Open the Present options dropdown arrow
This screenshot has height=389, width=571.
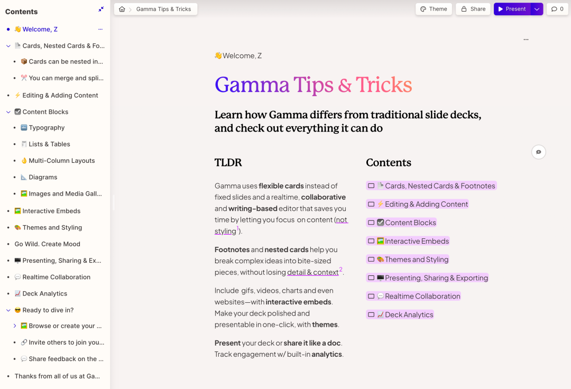tap(537, 9)
